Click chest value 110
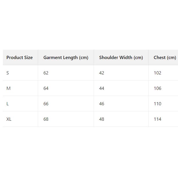 pos(157,104)
